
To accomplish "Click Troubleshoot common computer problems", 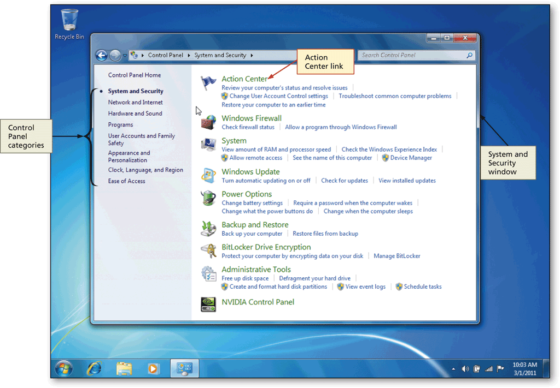I will coord(395,96).
